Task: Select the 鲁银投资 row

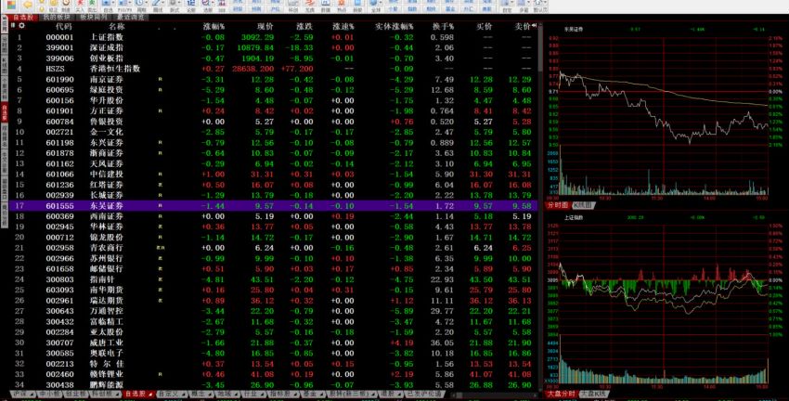Action: tap(274, 122)
